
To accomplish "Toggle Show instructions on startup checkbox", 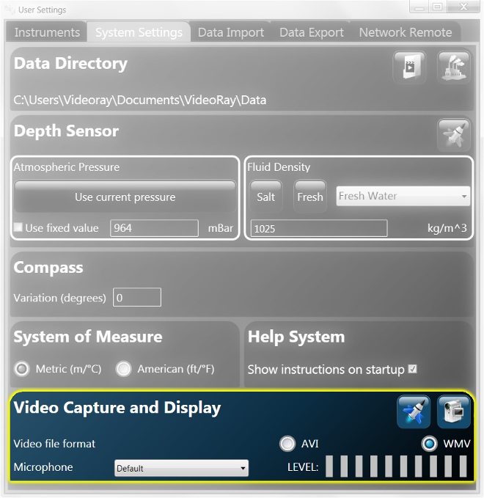I will coord(412,369).
